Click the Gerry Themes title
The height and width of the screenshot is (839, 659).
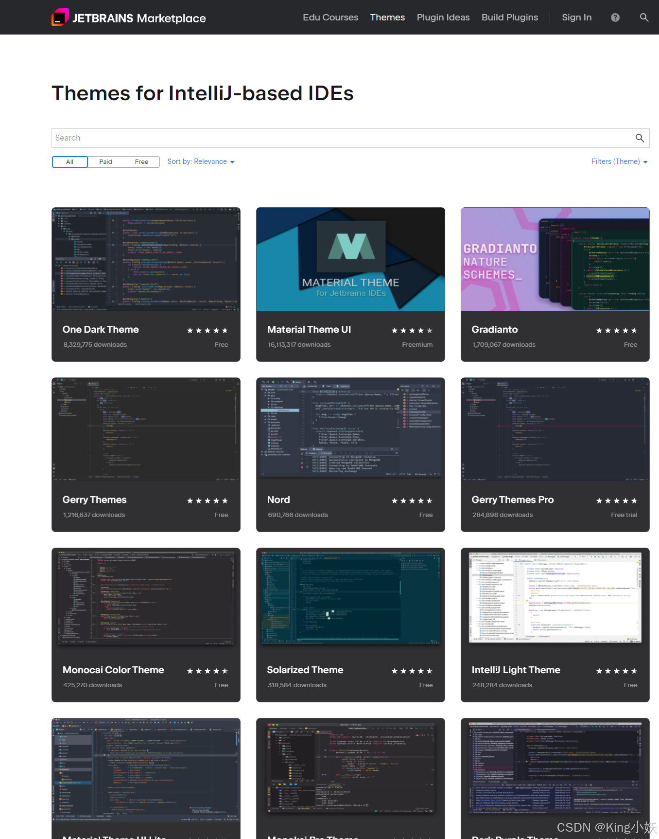(x=94, y=500)
